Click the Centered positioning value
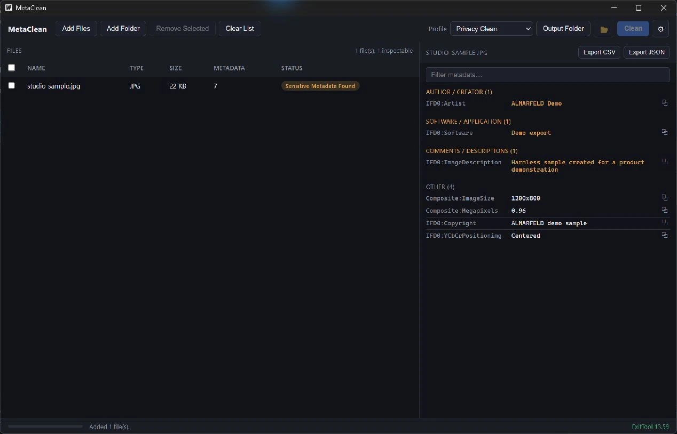 [x=526, y=236]
